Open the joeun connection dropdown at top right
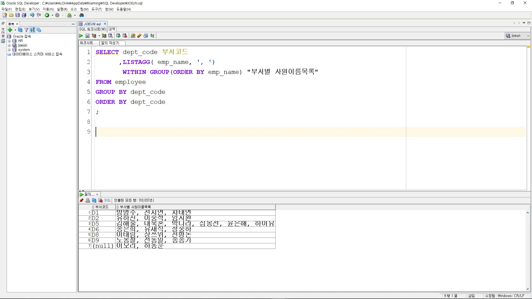The height and width of the screenshot is (299, 532). click(528, 36)
